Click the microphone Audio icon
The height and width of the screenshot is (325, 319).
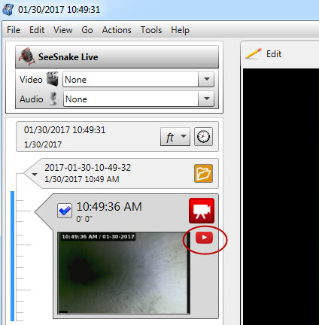(x=53, y=99)
